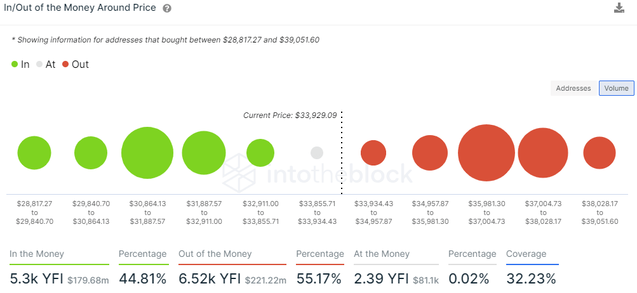Viewport: 637px width, 293px height.
Task: Click the largest red bubble, $35,981.30 range
Action: (486, 153)
